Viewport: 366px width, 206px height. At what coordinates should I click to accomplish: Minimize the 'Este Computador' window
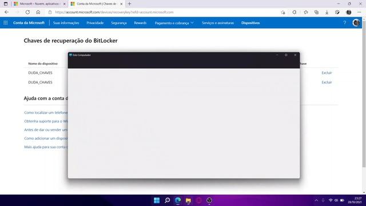pyautogui.click(x=277, y=55)
